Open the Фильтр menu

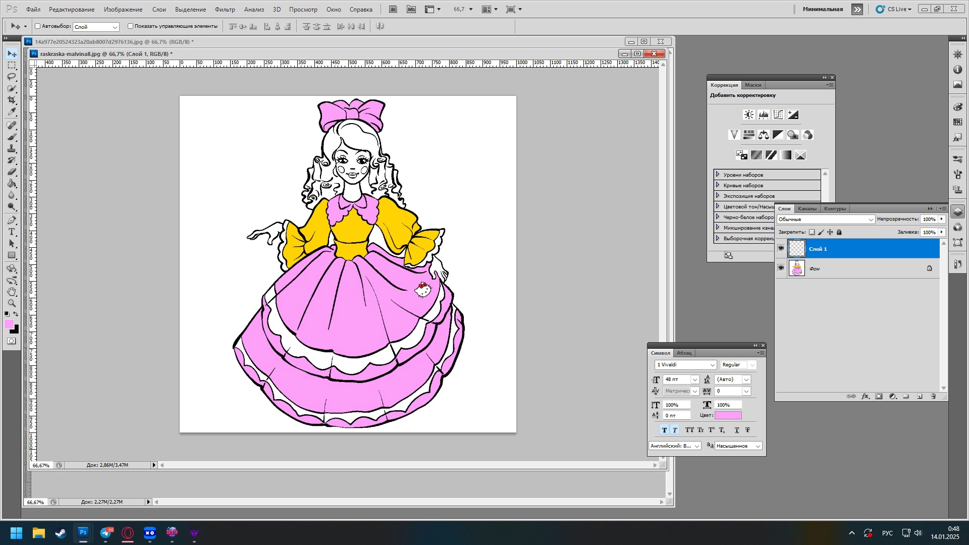pyautogui.click(x=225, y=9)
